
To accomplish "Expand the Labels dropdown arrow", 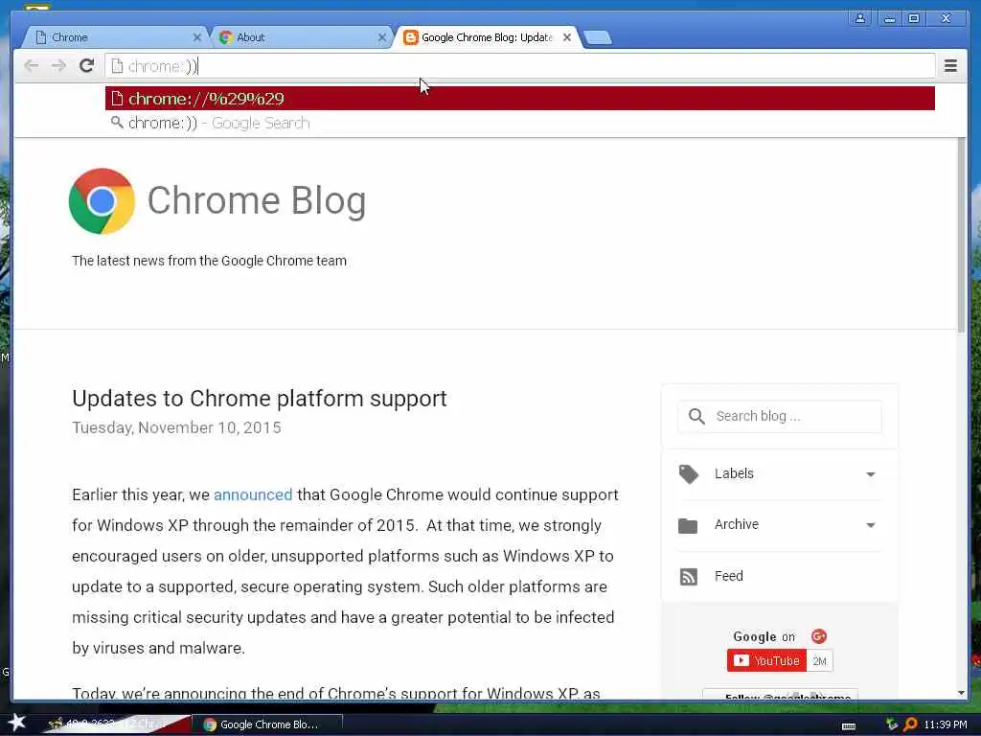I will tap(870, 474).
